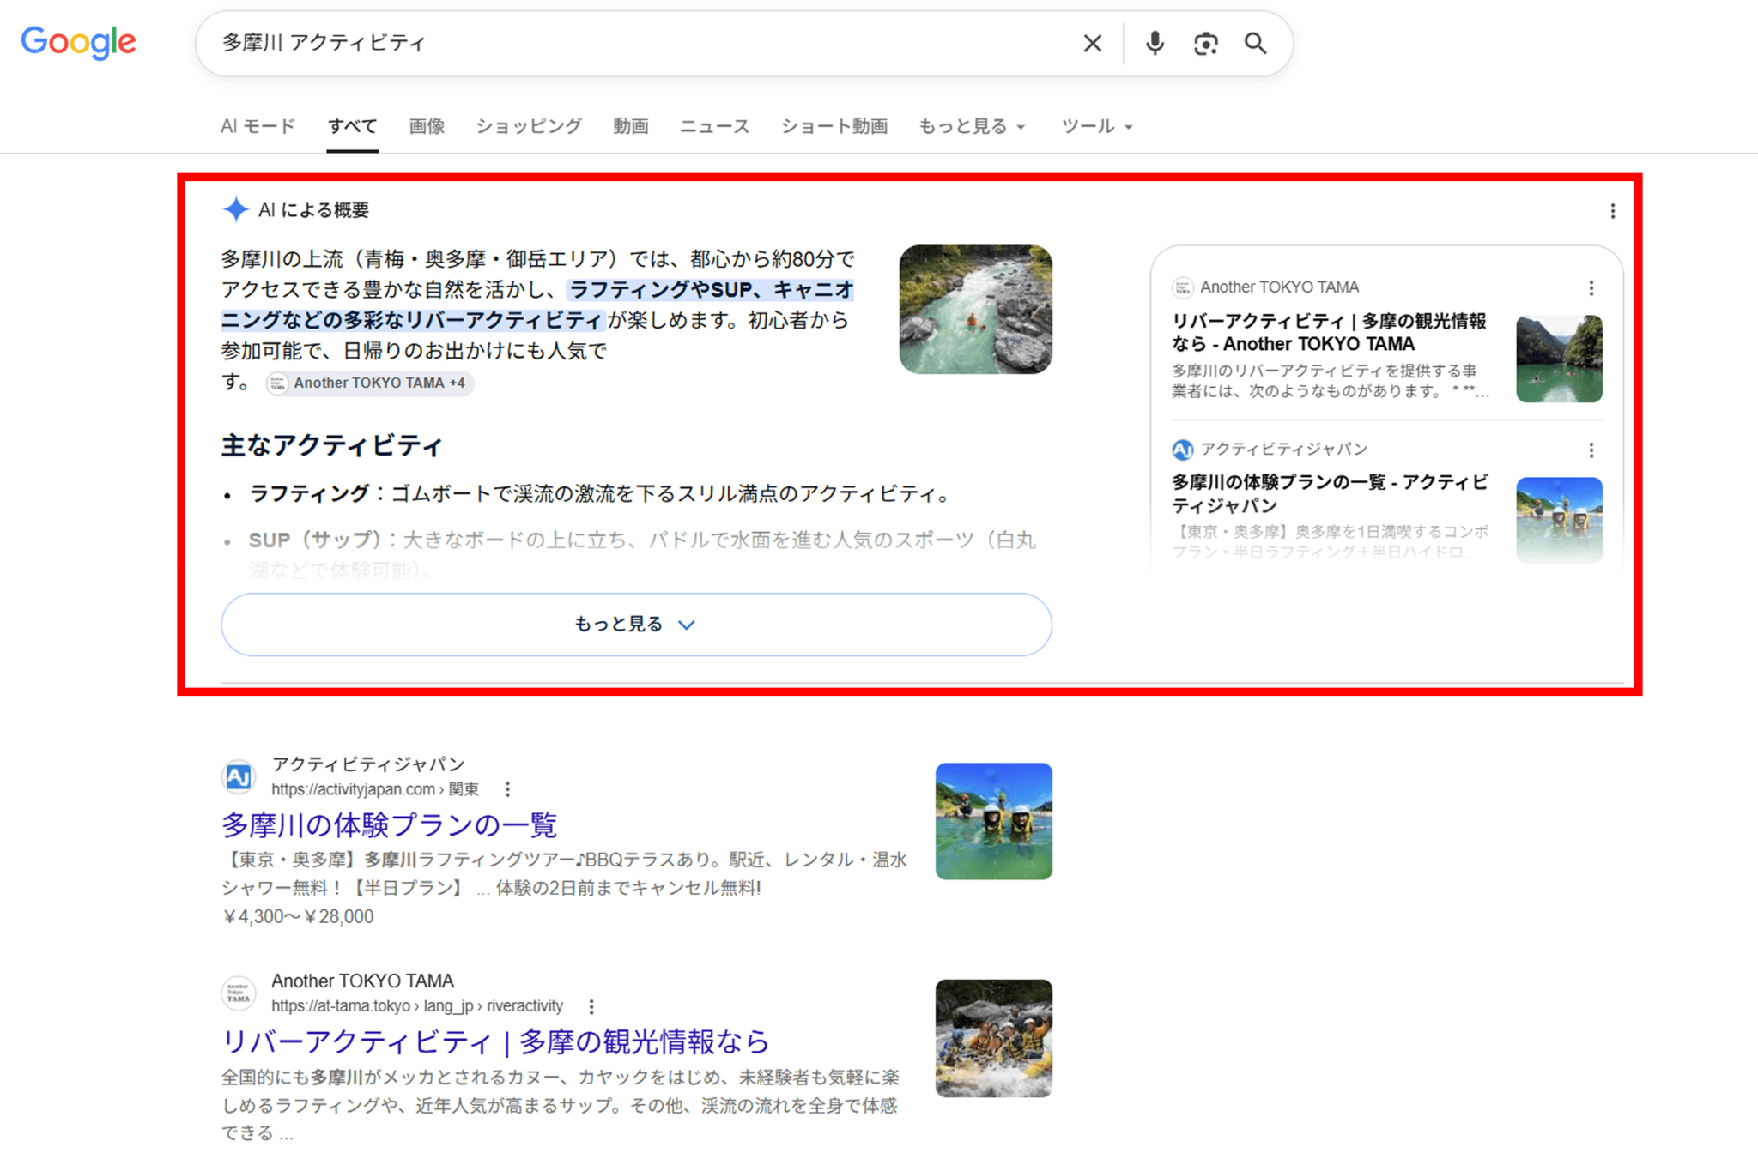Image resolution: width=1758 pixels, height=1153 pixels.
Task: Click the リバーアクティビティ result rafting thumbnail
Action: coord(993,1038)
